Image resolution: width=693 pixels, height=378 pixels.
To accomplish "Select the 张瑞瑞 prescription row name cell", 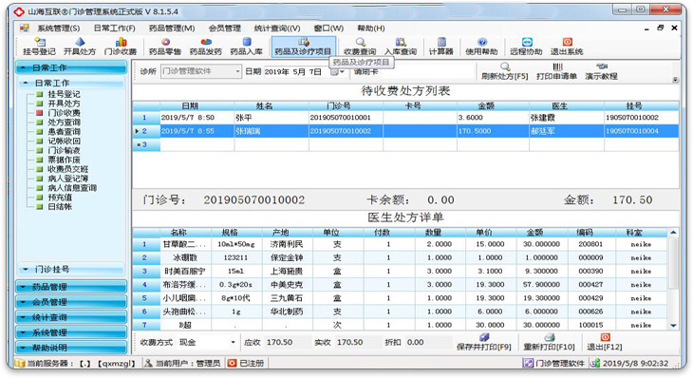I will coord(272,131).
